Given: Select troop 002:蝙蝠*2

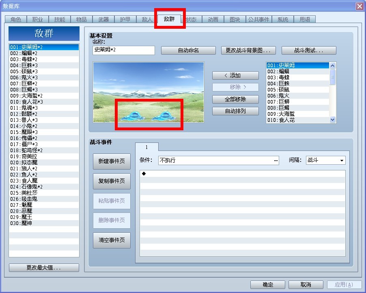Looking at the screenshot, I should 44,53.
